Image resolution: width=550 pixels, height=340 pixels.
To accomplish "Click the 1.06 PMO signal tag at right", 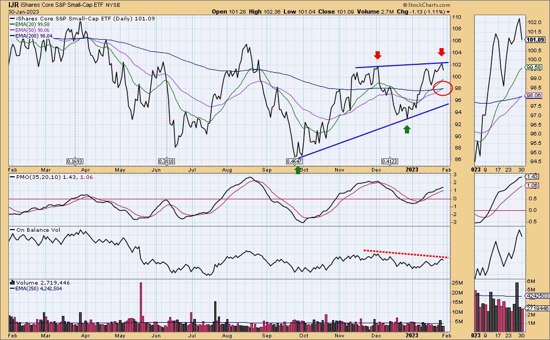I will click(x=533, y=186).
